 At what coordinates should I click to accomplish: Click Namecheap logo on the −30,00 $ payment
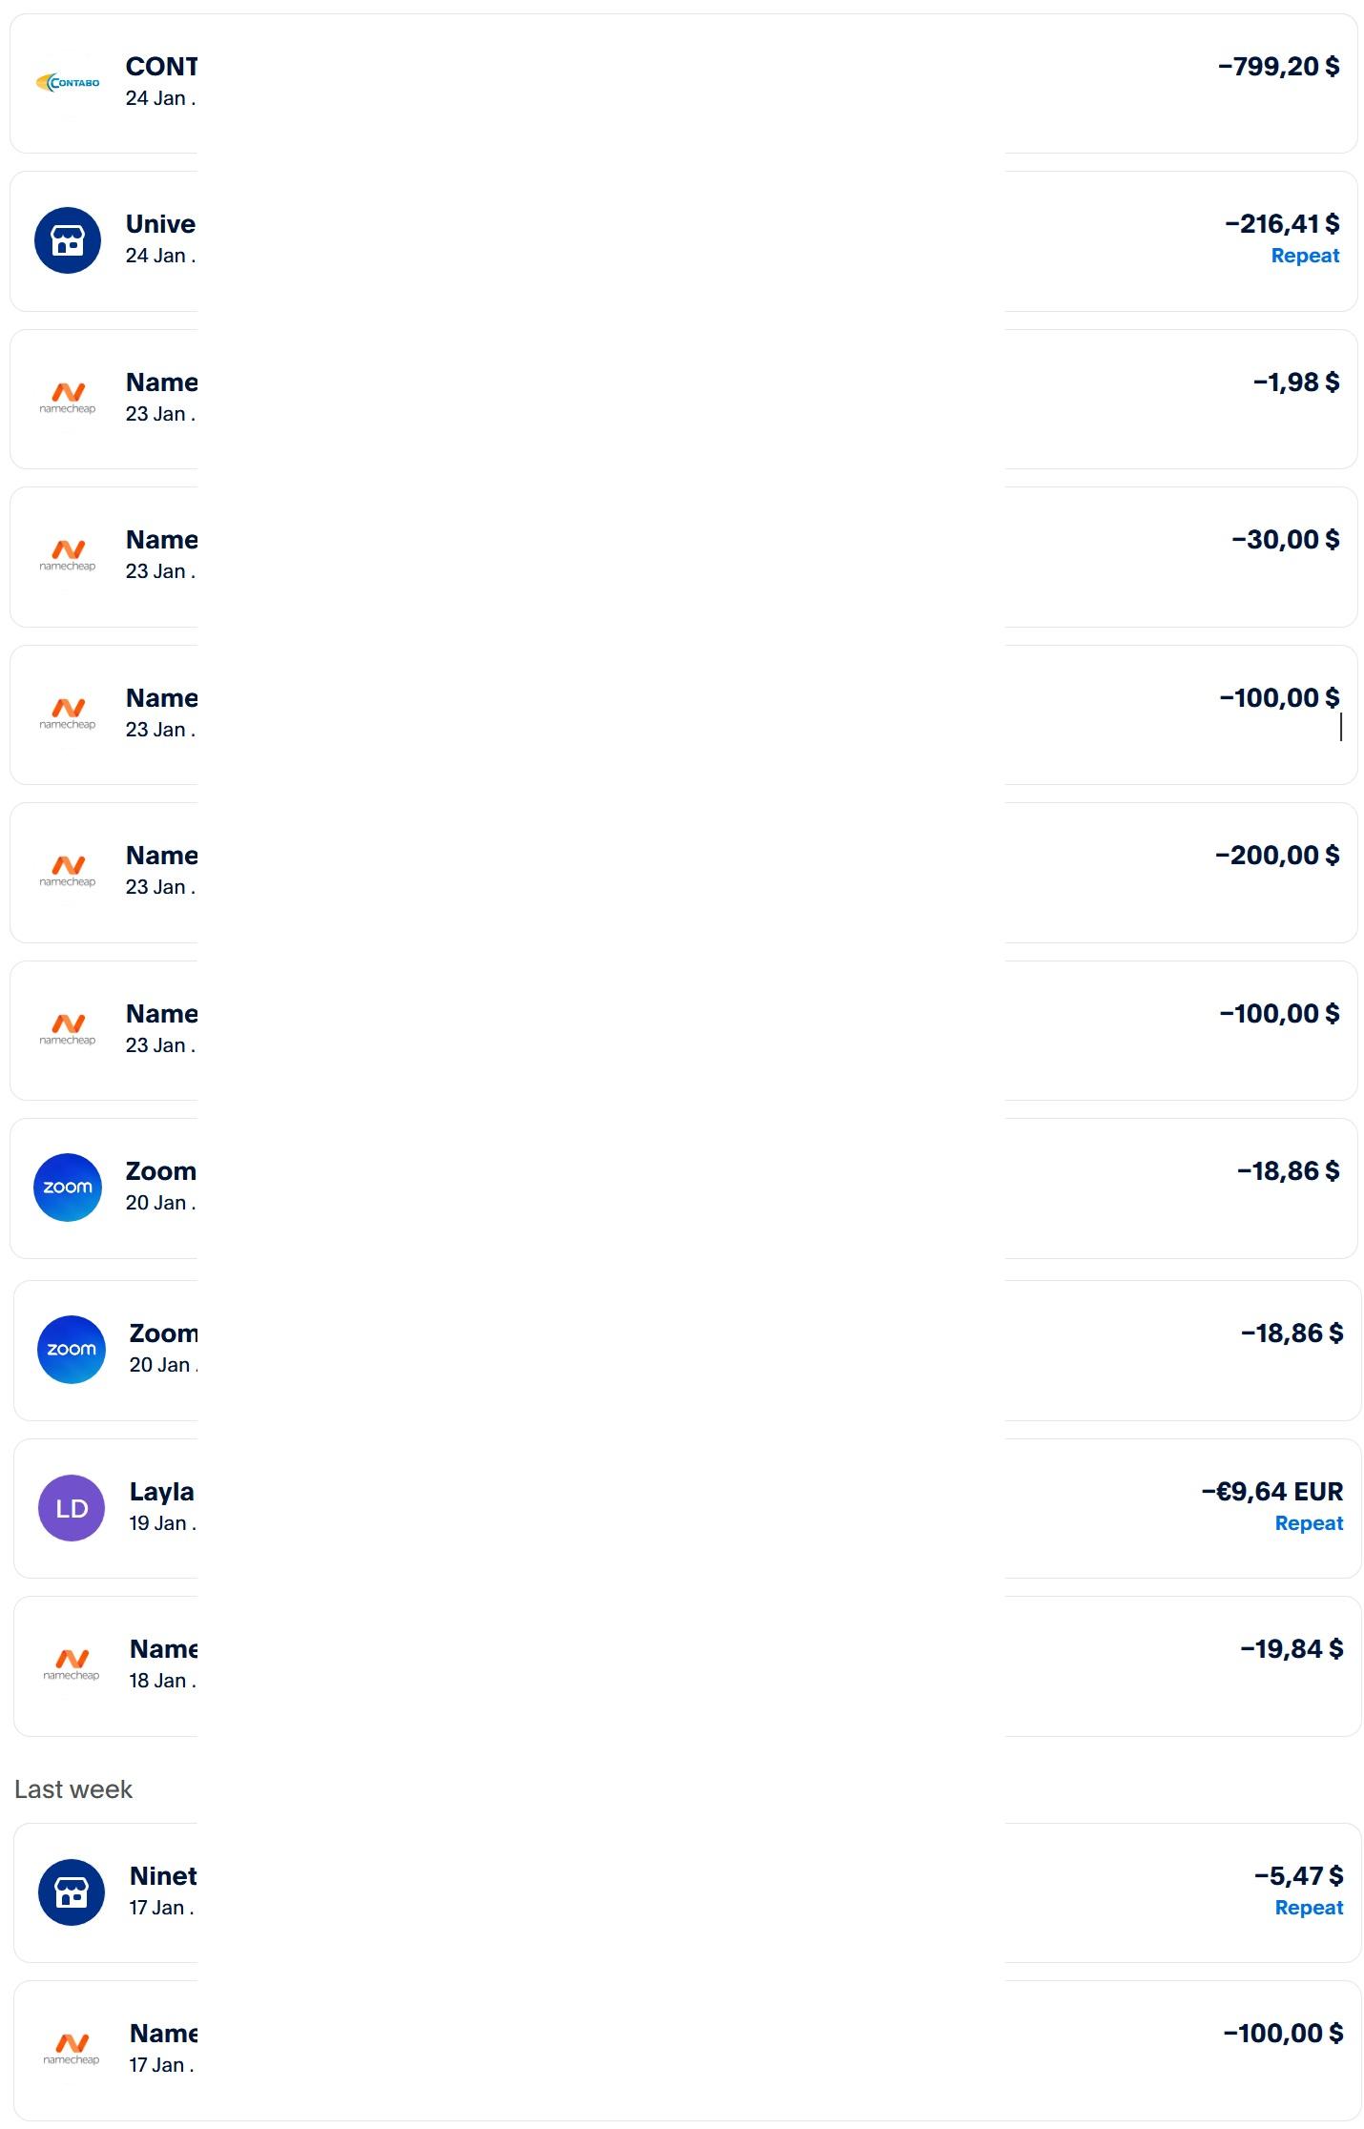click(68, 555)
